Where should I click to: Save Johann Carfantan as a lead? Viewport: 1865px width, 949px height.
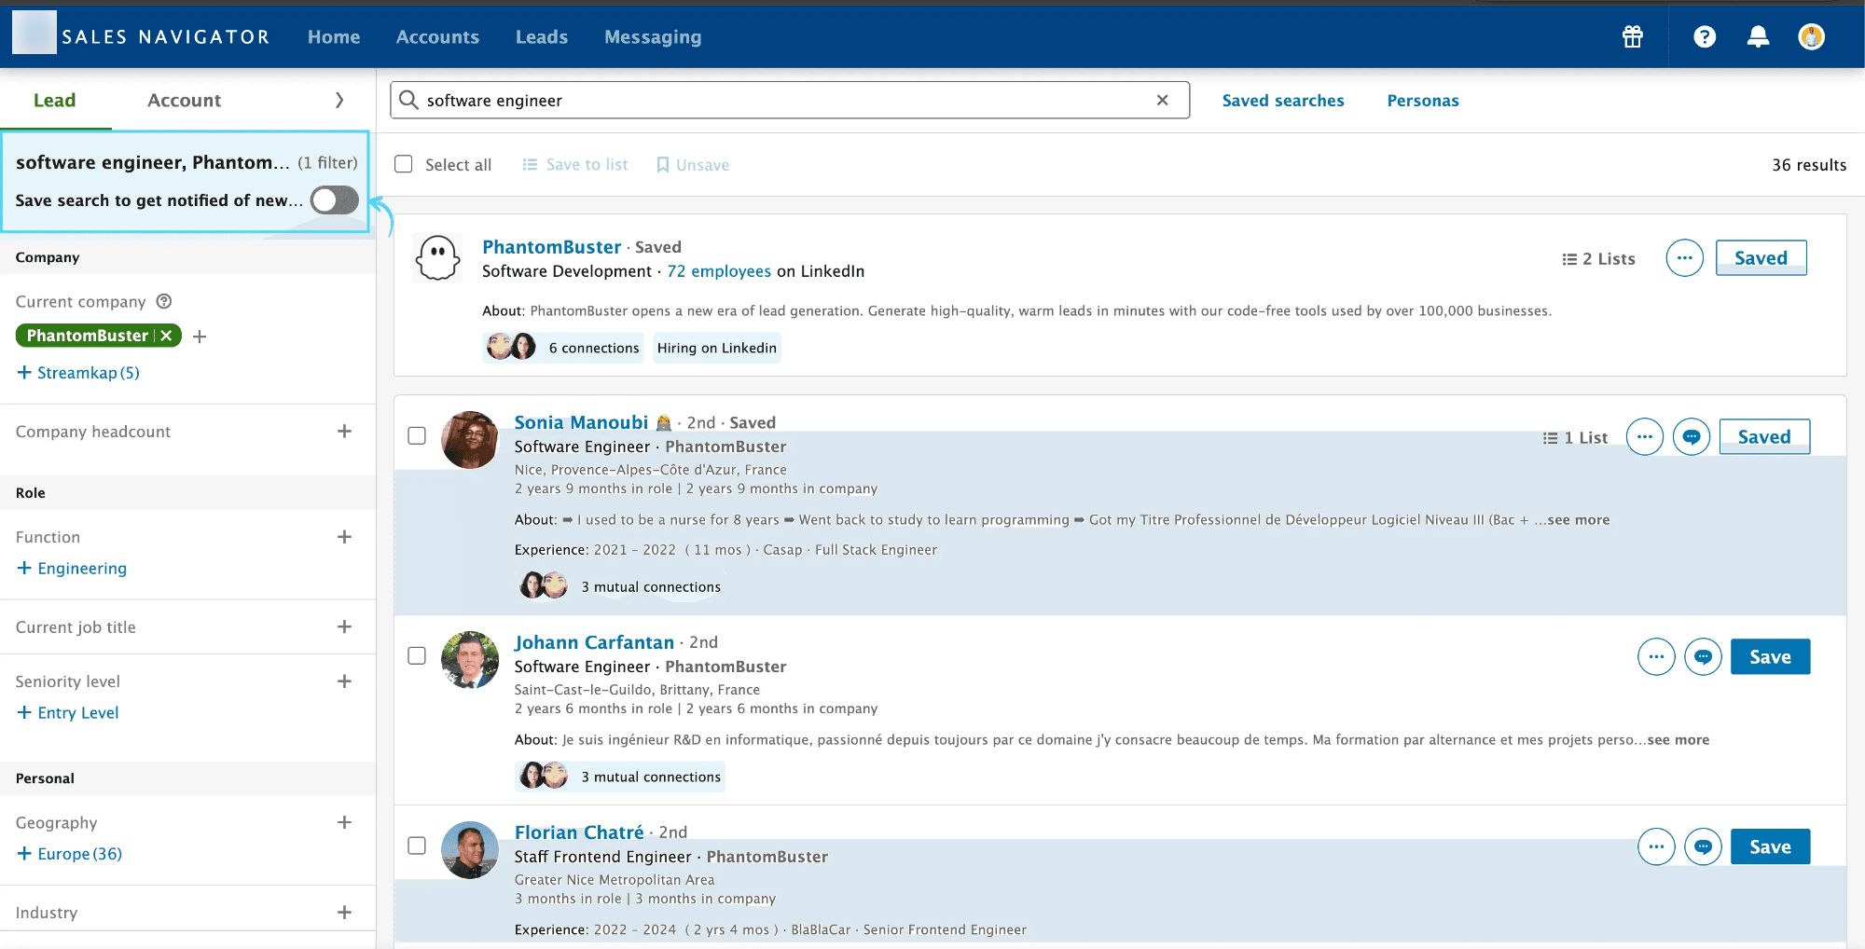click(1770, 657)
